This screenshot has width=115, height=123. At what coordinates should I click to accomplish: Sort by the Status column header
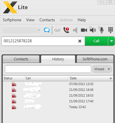[14, 78]
